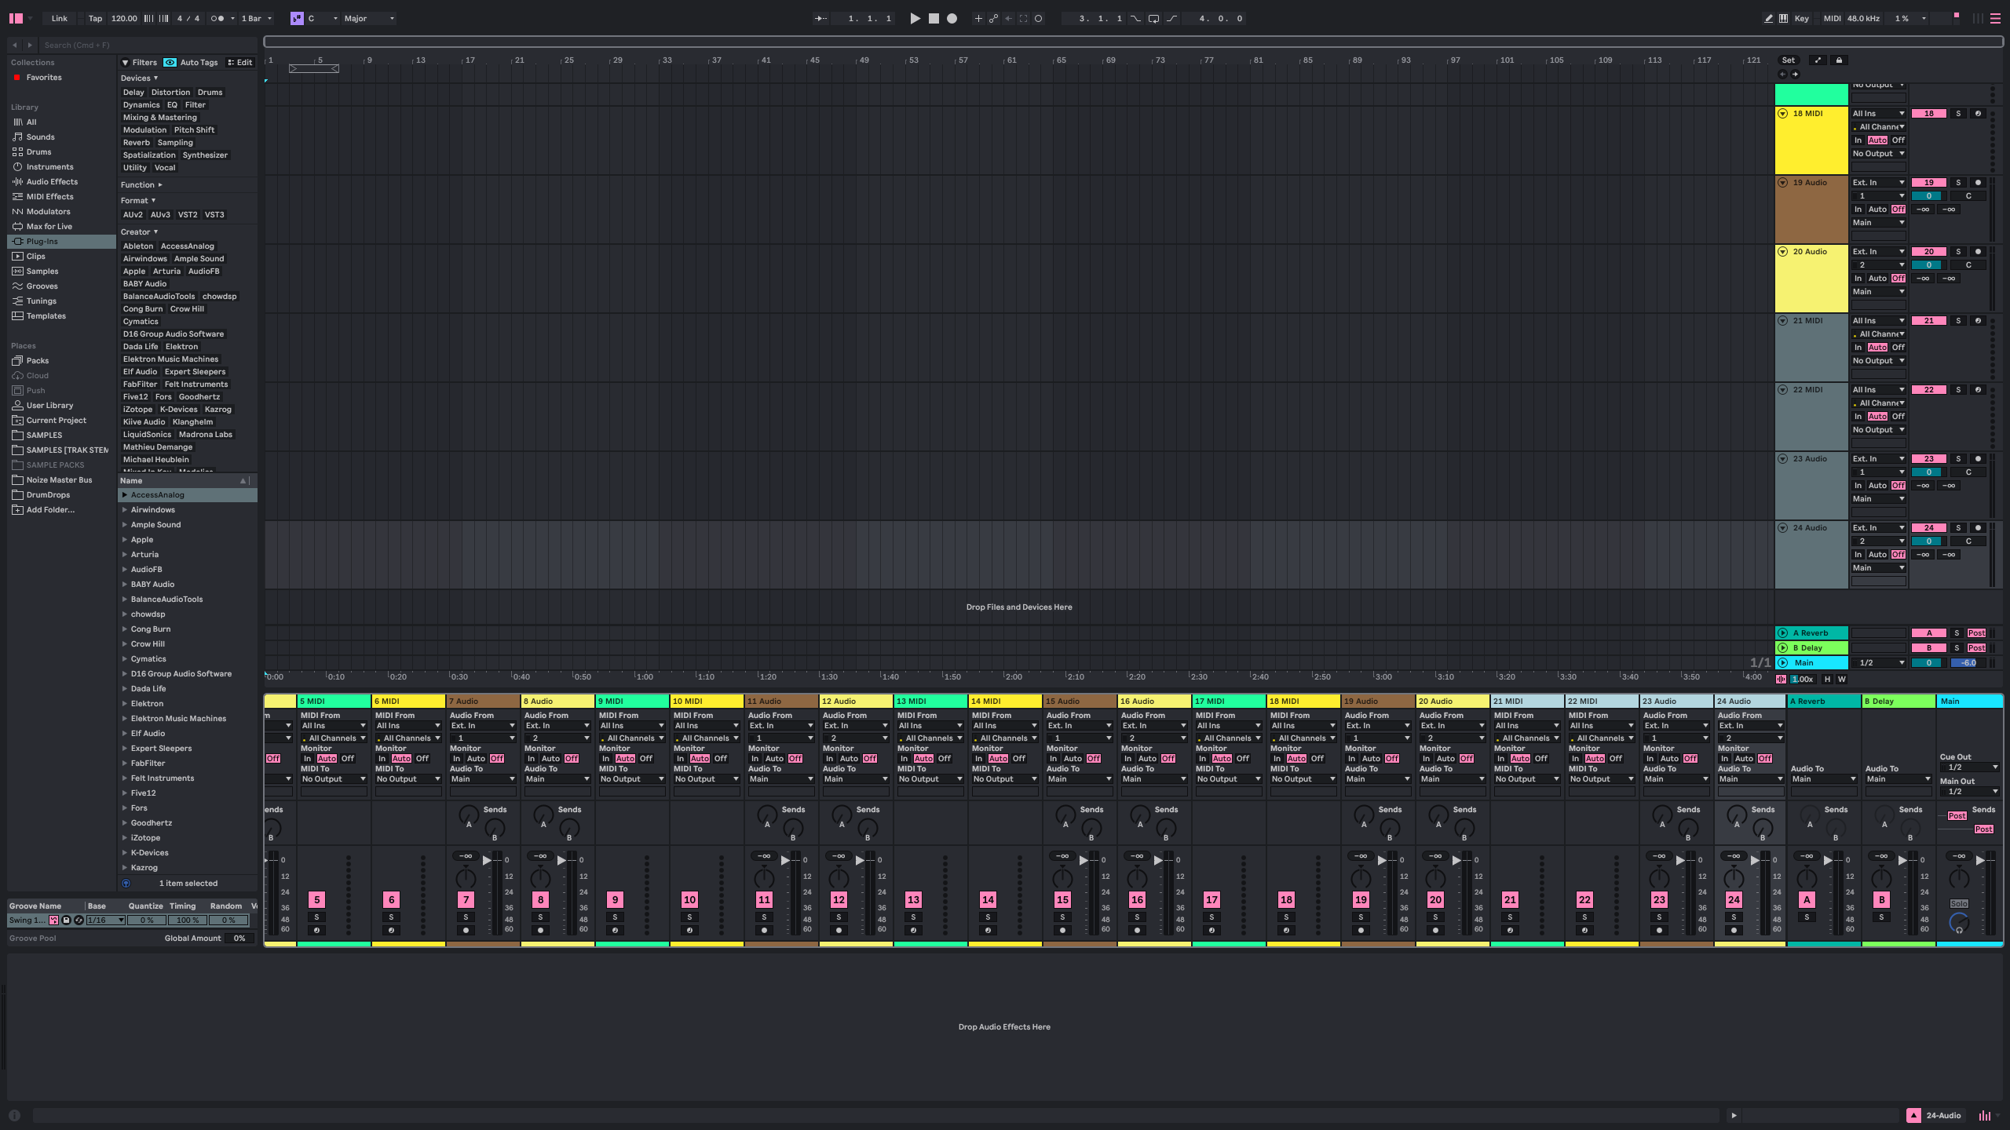The width and height of the screenshot is (2010, 1130).
Task: Solo the 19 Audio track
Action: 1958,182
